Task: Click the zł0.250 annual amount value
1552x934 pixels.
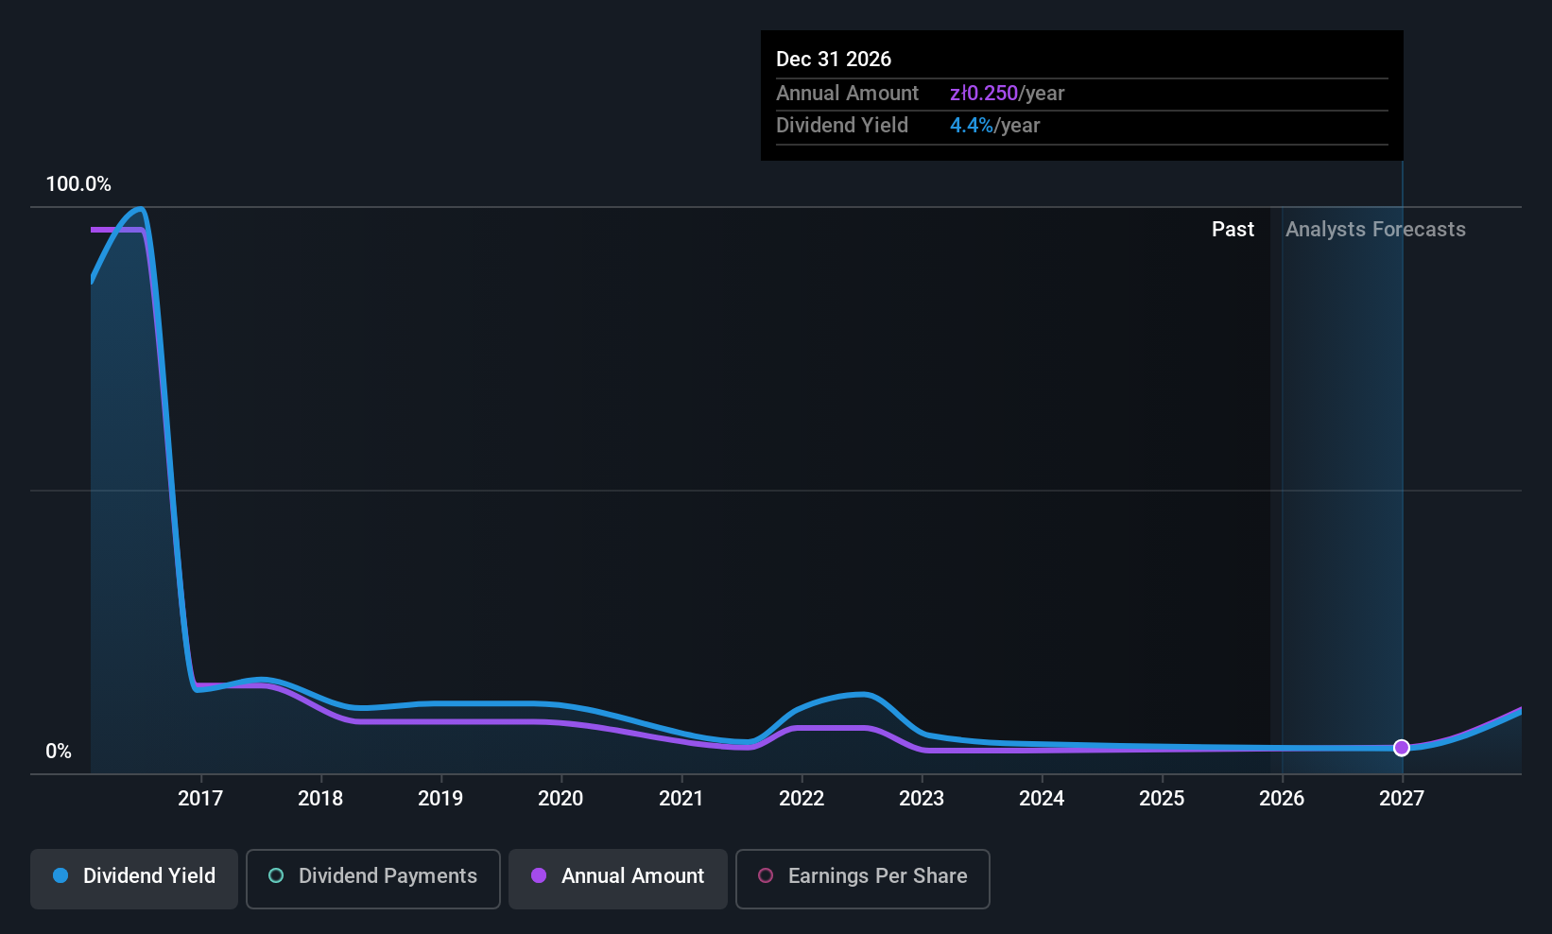Action: coord(984,94)
